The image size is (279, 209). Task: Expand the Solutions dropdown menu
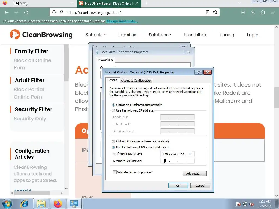coord(160,35)
